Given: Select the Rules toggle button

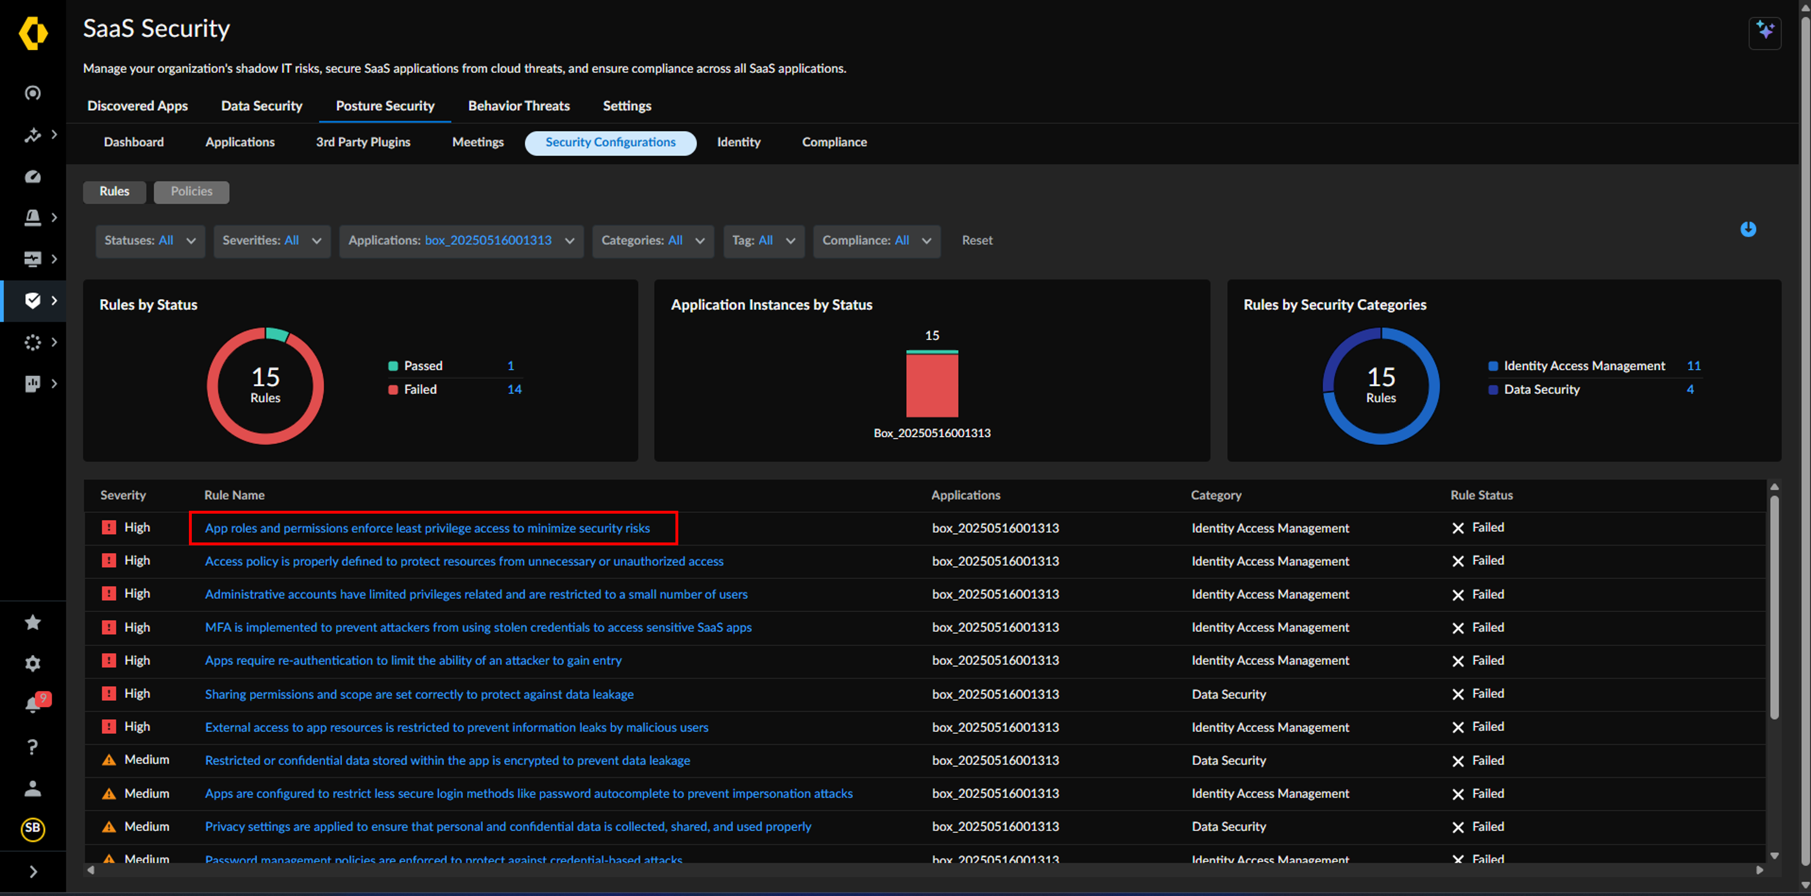Looking at the screenshot, I should pyautogui.click(x=114, y=191).
